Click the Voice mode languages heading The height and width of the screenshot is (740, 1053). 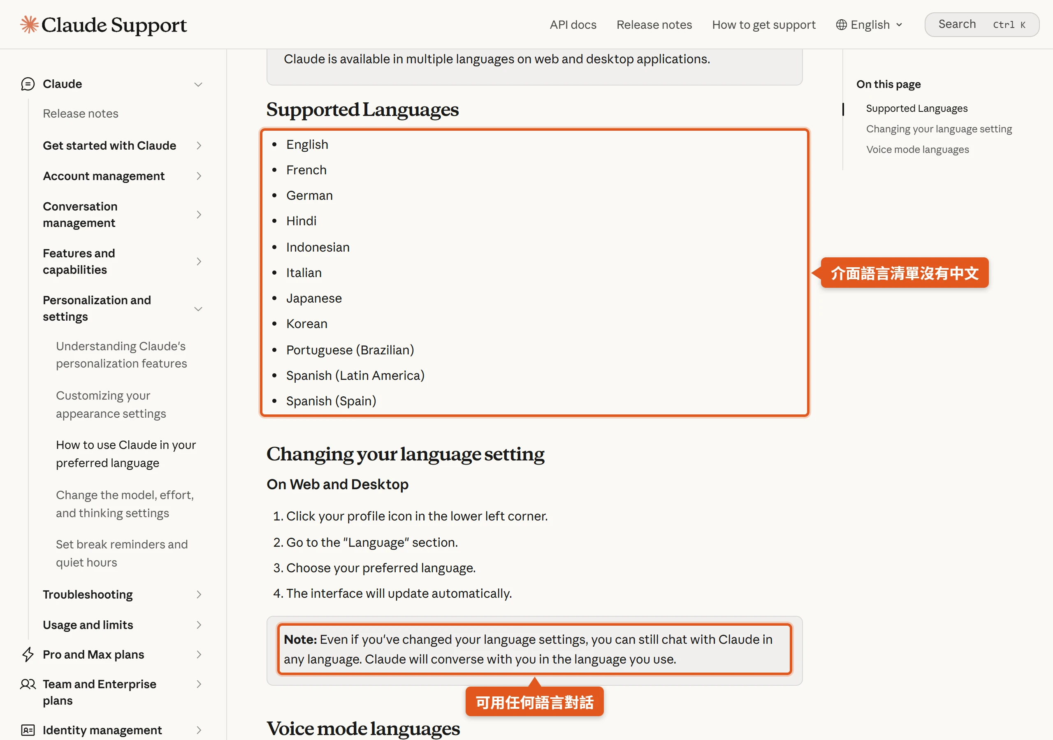click(363, 728)
